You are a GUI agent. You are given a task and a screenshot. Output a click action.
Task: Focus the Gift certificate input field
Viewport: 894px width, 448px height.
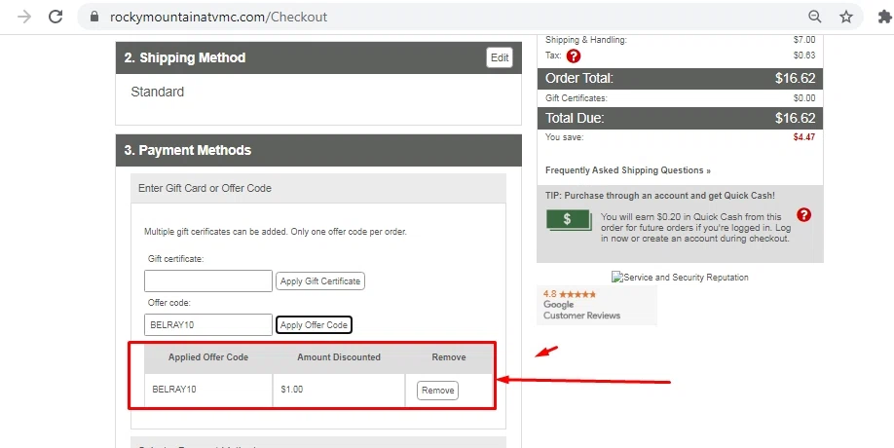[x=208, y=281]
